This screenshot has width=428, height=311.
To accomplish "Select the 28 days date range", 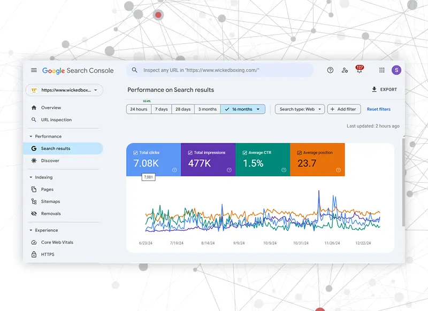I will point(182,109).
